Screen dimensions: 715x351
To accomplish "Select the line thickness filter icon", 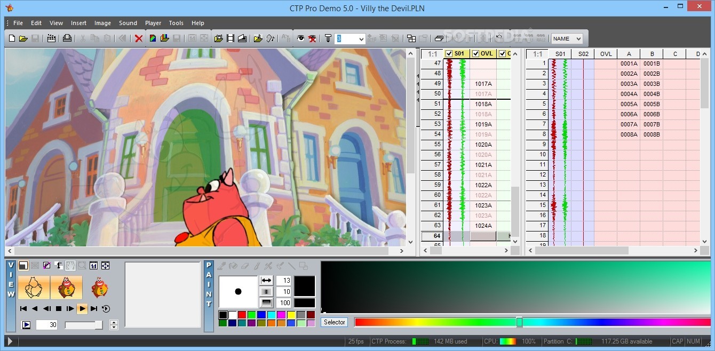I will (x=327, y=38).
